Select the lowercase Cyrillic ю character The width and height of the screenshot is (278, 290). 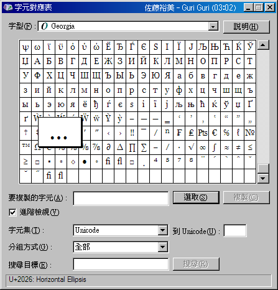coord(61,105)
